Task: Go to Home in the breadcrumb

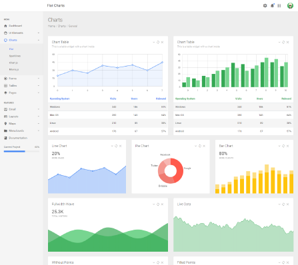Action: (x=51, y=26)
